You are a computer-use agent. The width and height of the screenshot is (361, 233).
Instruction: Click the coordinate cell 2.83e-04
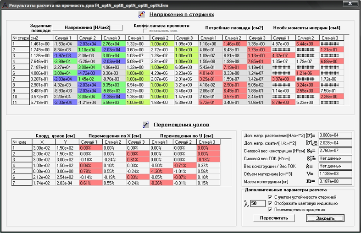coord(67,183)
